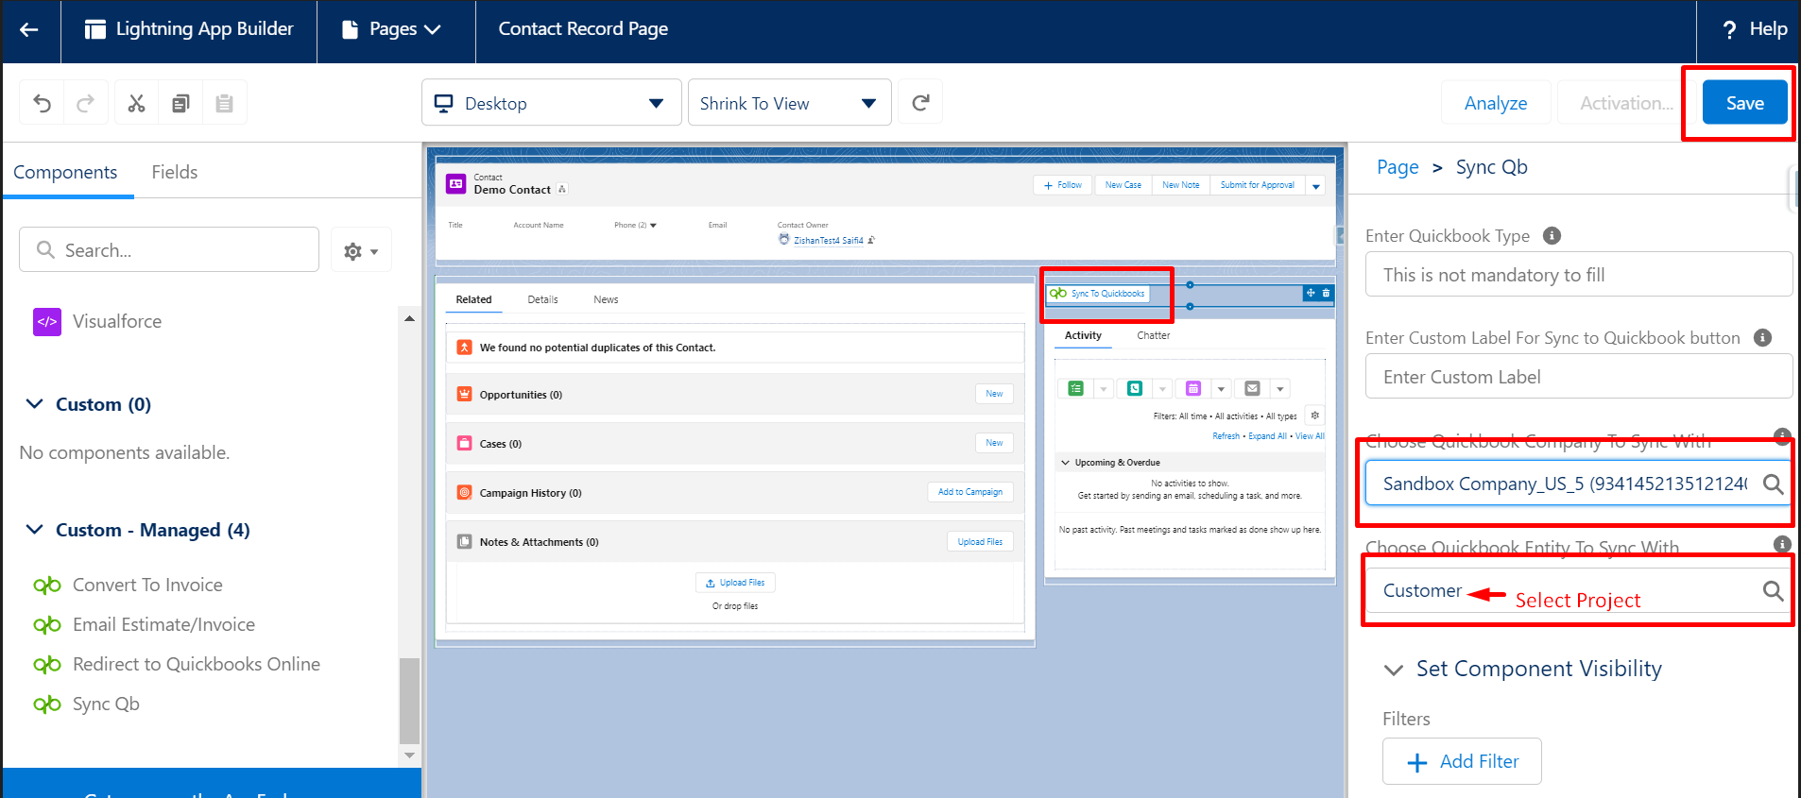Viewport: 1801px width, 798px height.
Task: Click the Add Filter button
Action: click(x=1462, y=761)
